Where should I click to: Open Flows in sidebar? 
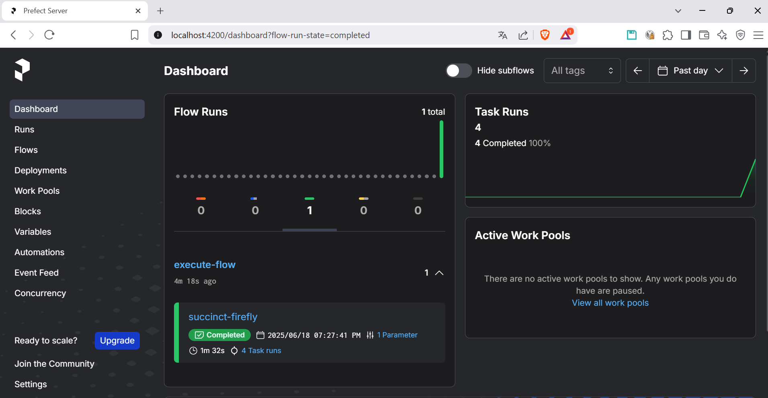click(x=77, y=150)
